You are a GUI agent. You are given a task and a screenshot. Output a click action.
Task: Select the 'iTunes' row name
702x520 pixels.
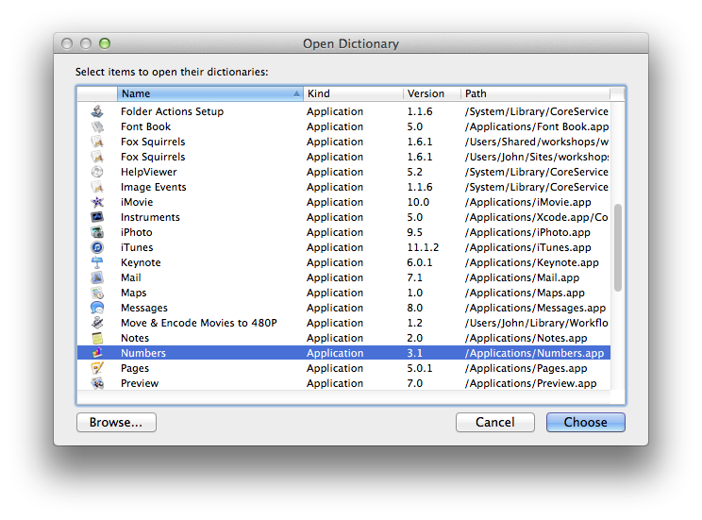pyautogui.click(x=137, y=247)
